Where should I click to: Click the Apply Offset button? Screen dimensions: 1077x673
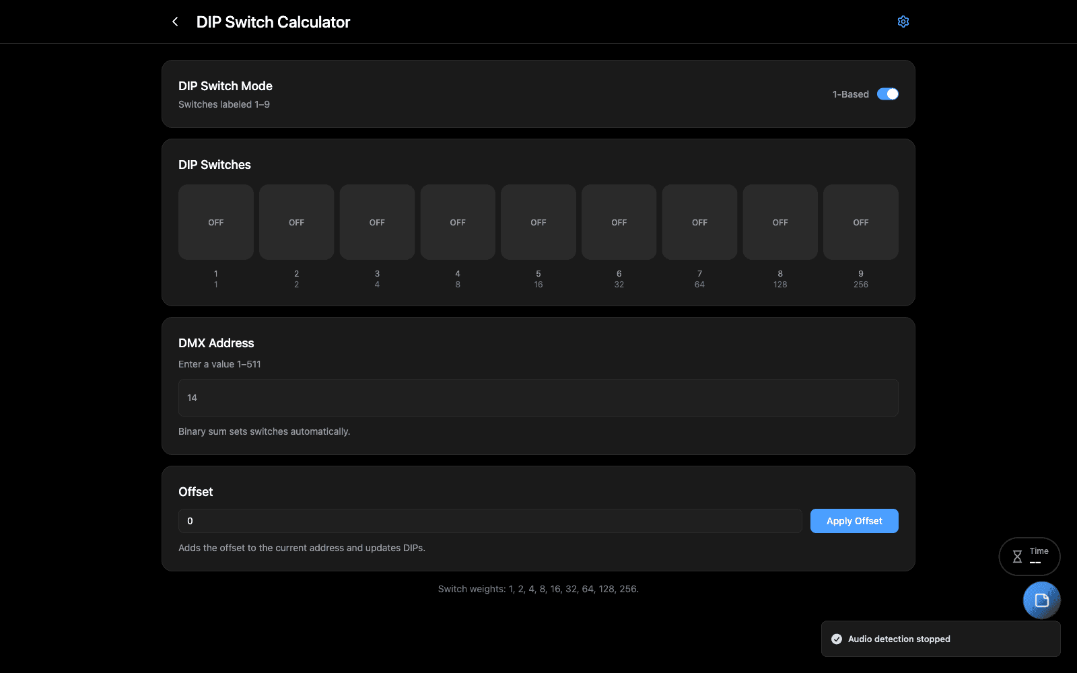(854, 521)
